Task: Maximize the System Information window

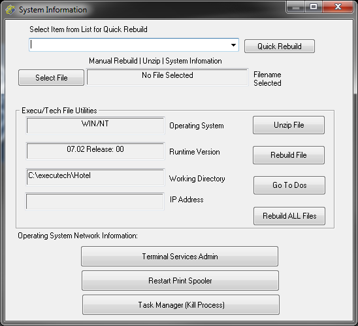Action: coord(314,7)
